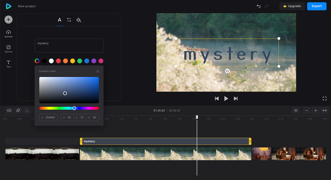Click the hue slider handle
This screenshot has height=180, width=331.
coord(74,108)
